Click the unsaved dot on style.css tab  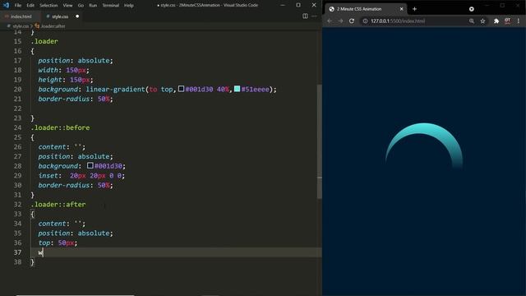coord(77,16)
